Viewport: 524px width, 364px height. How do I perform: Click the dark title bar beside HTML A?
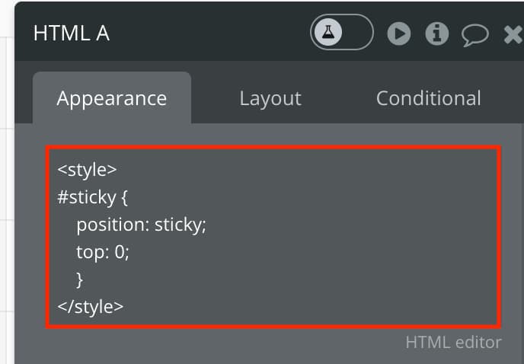click(207, 34)
